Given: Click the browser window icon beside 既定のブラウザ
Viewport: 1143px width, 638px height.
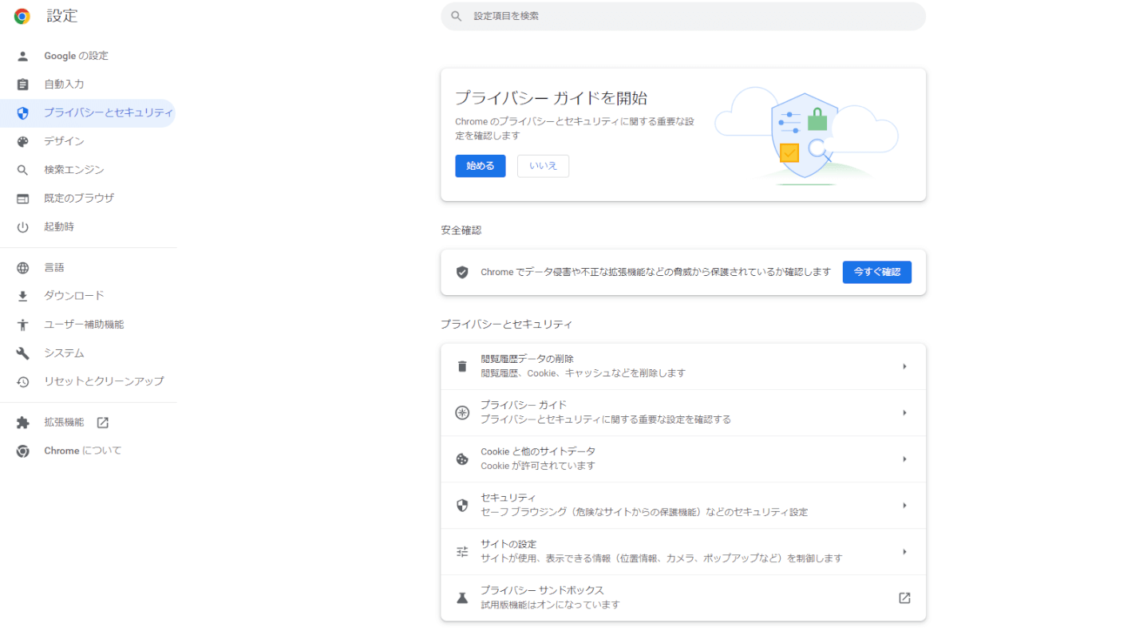Looking at the screenshot, I should pyautogui.click(x=22, y=199).
